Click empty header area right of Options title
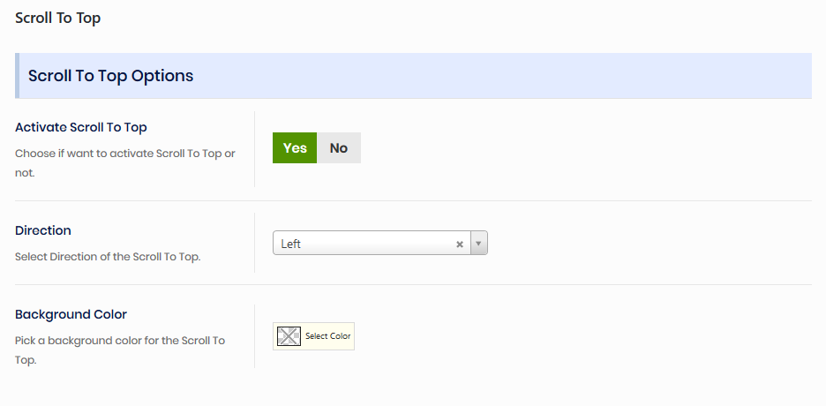This screenshot has height=406, width=826. coord(529,76)
